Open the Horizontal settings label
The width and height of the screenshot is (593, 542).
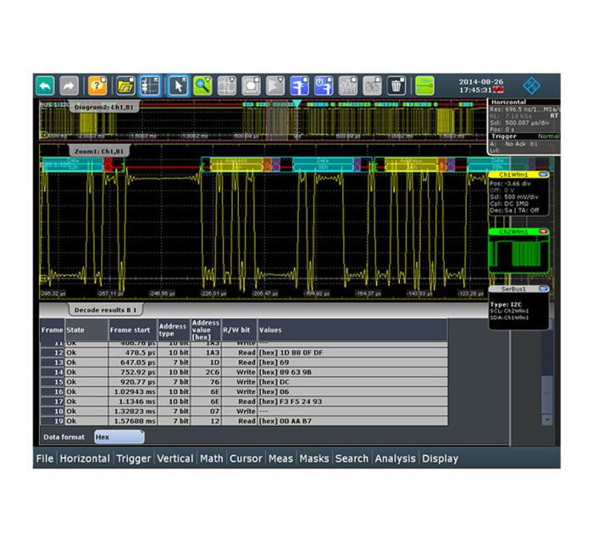click(x=508, y=102)
